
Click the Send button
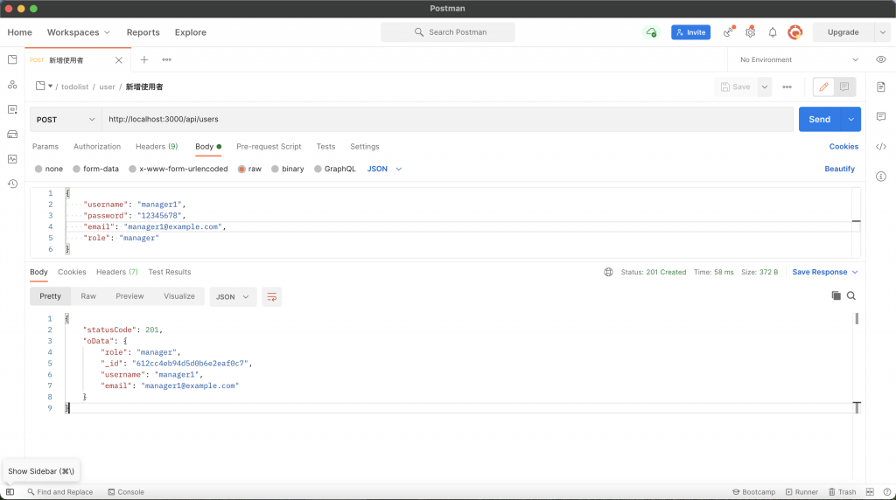819,119
